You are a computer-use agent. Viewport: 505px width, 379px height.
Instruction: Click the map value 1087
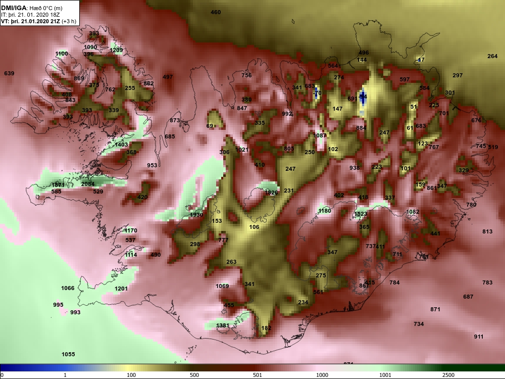point(320,135)
